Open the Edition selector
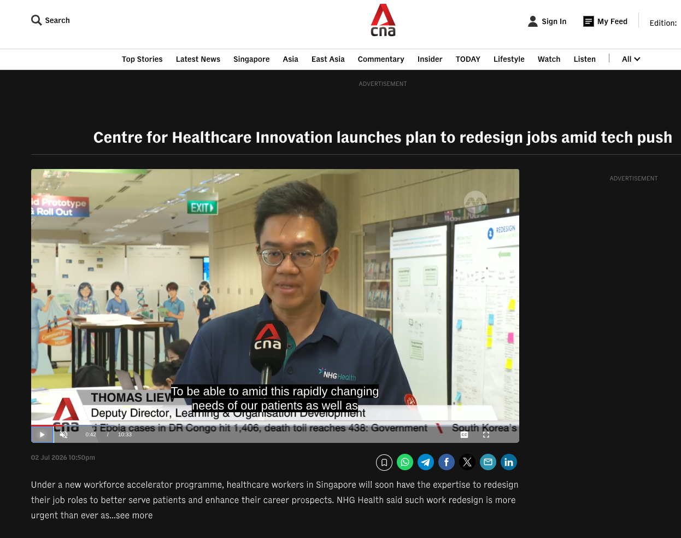 pyautogui.click(x=663, y=23)
